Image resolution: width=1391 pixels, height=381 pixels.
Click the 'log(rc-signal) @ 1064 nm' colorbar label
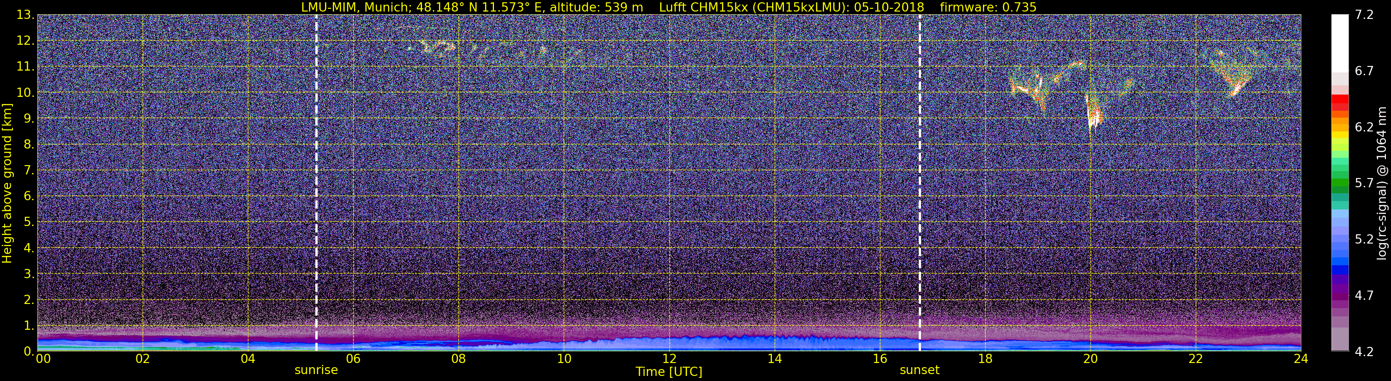[x=1382, y=183]
